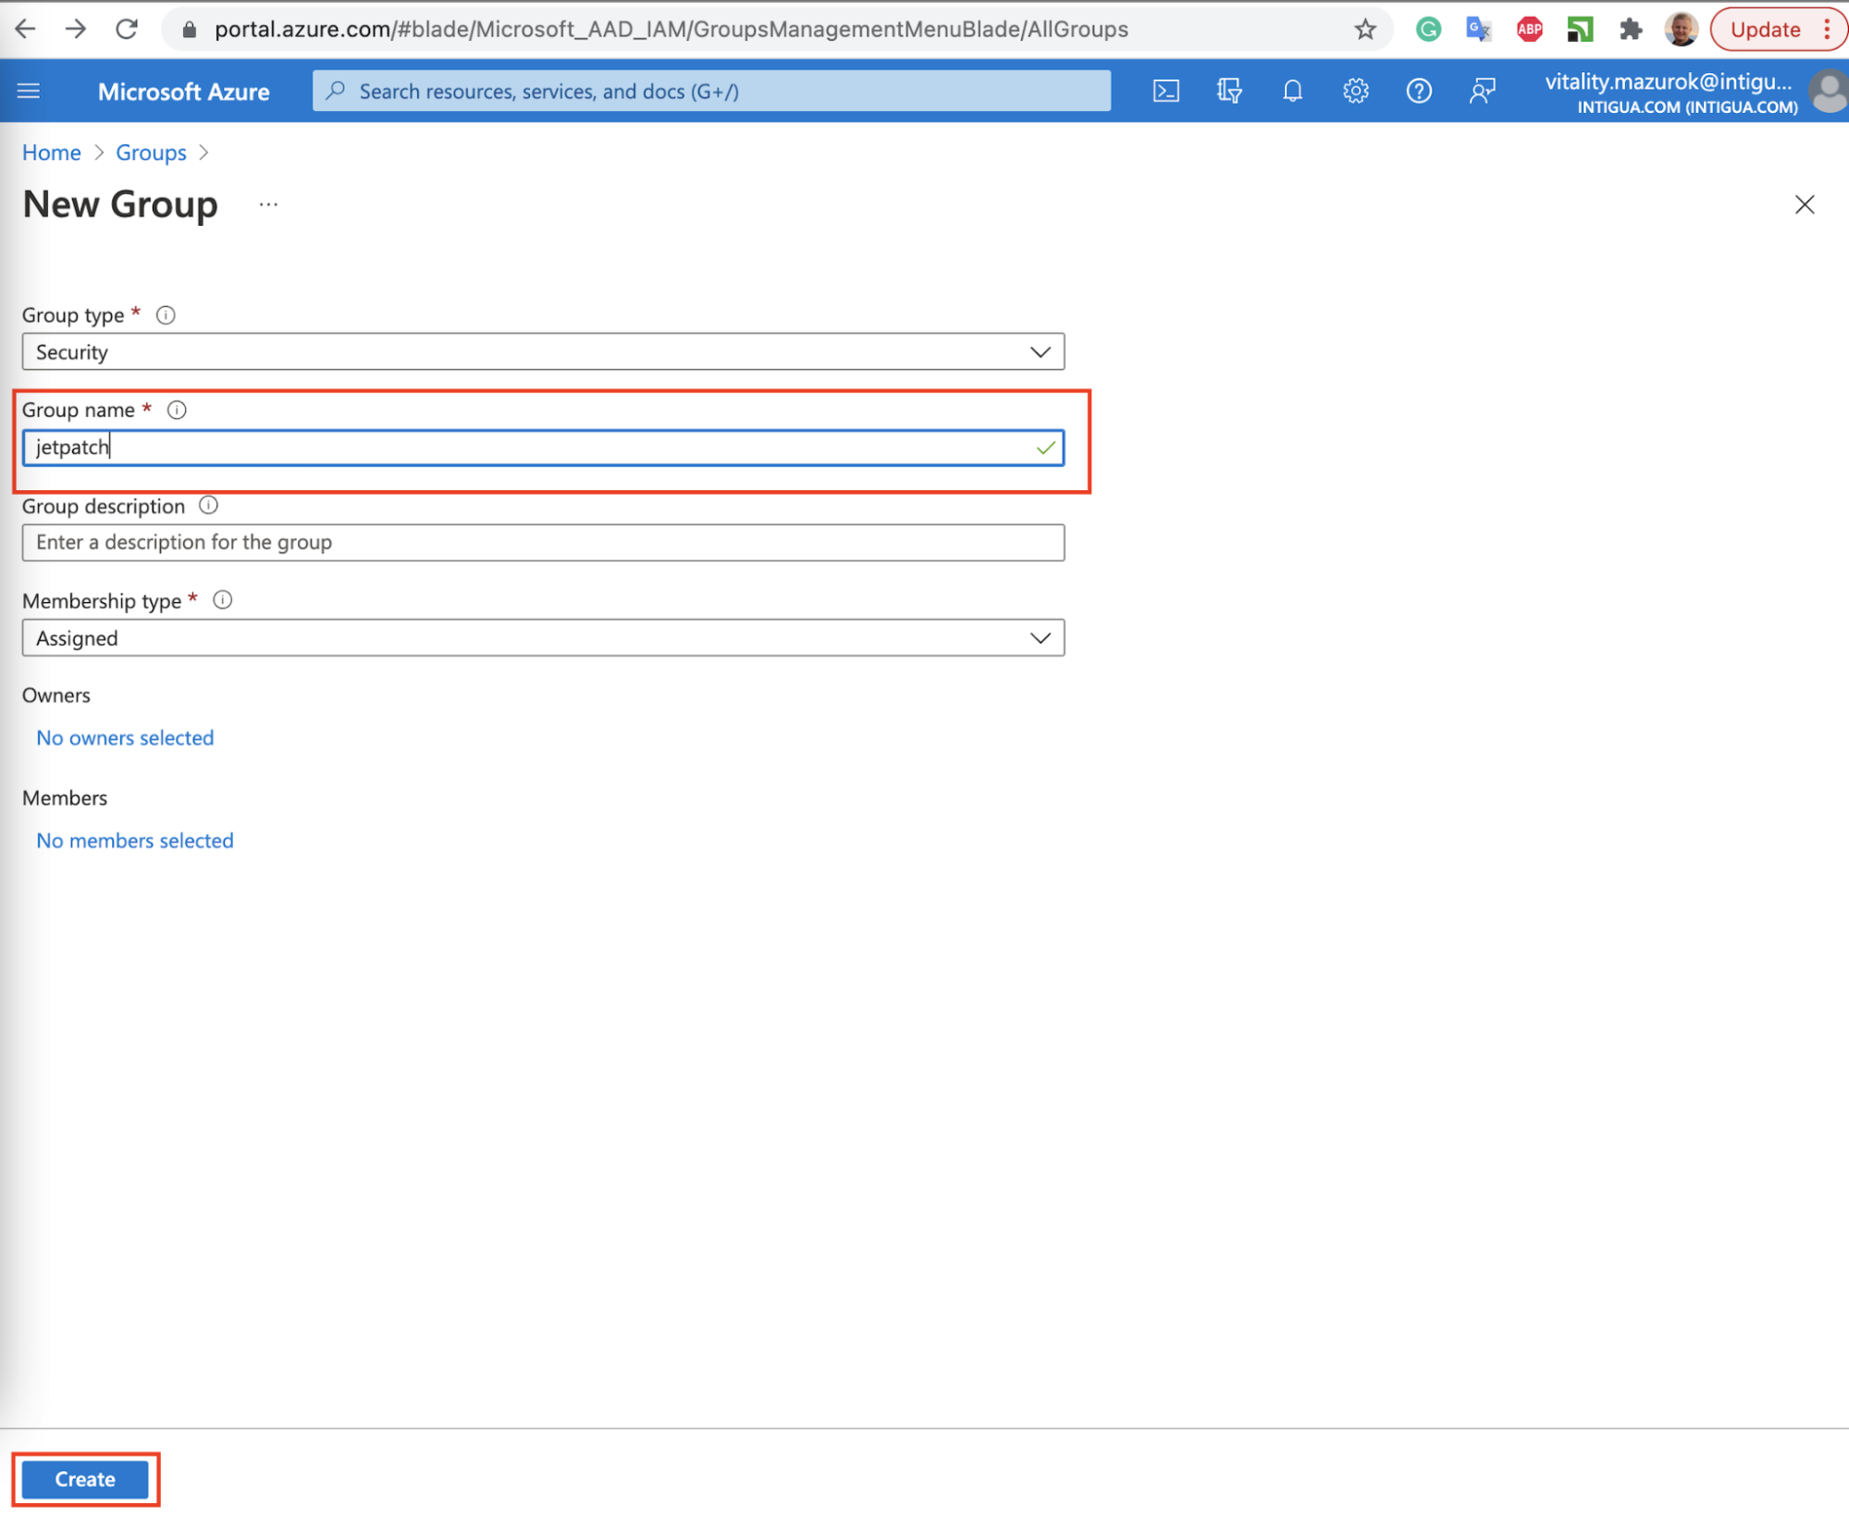The image size is (1849, 1515).
Task: Open Azure Cloud Shell icon
Action: point(1165,91)
